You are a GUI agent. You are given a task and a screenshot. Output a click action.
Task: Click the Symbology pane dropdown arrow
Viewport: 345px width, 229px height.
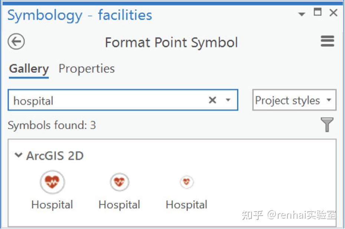tap(302, 13)
